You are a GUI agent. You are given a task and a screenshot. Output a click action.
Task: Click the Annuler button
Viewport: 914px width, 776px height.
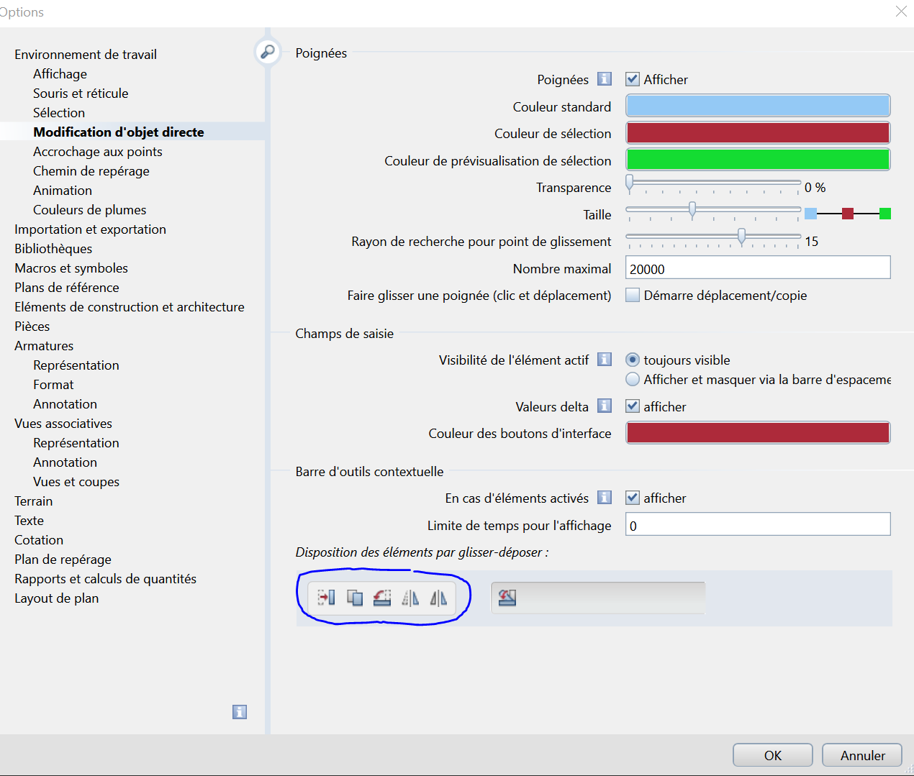(x=861, y=755)
